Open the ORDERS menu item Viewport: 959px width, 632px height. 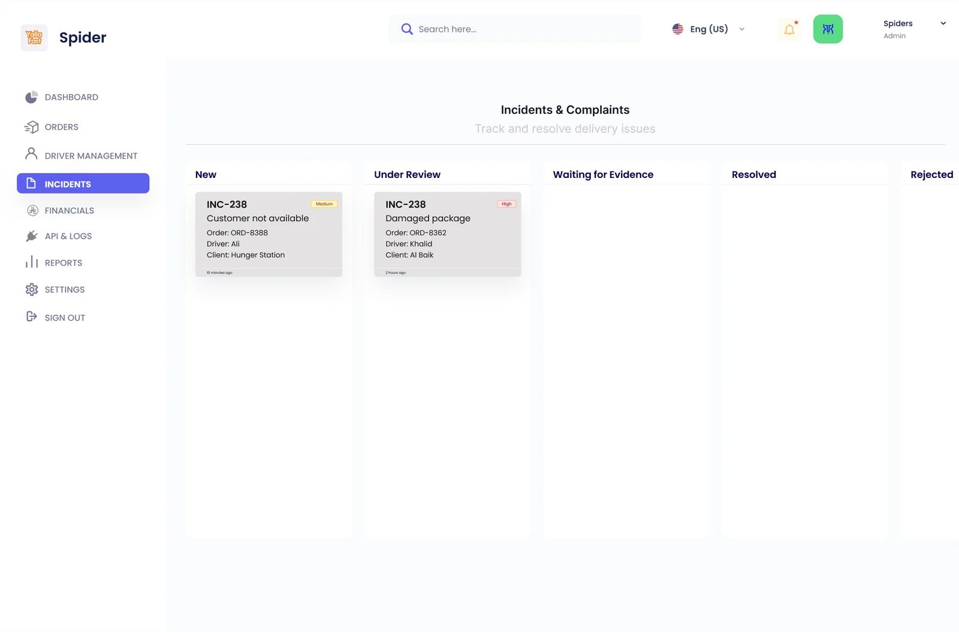pos(62,127)
